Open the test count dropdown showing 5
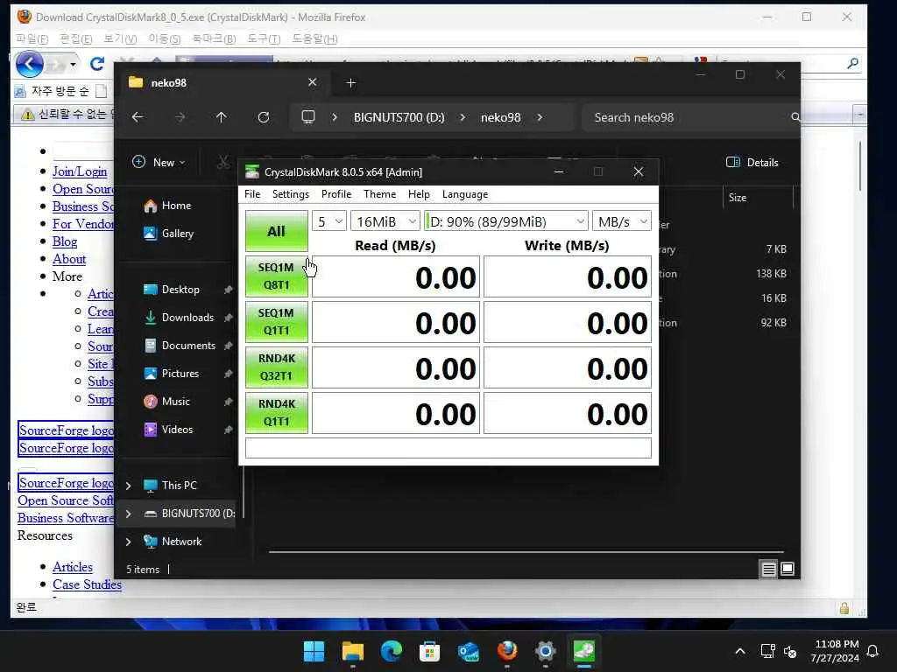This screenshot has width=897, height=672. pos(329,221)
